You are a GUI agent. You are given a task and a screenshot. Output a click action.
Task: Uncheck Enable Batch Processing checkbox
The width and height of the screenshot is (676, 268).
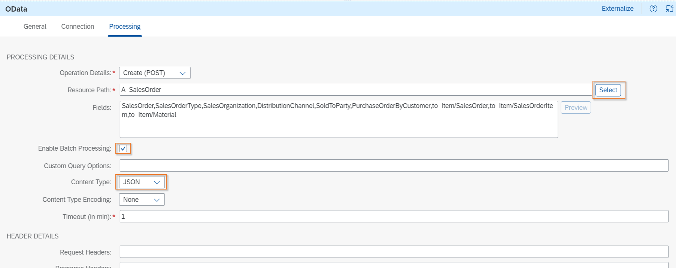pos(123,148)
